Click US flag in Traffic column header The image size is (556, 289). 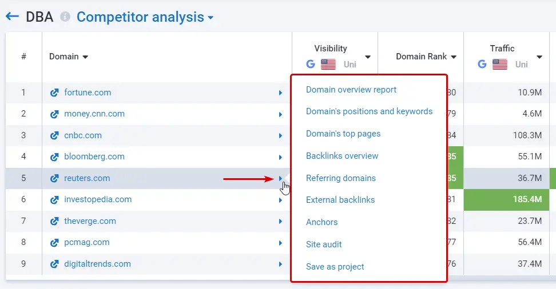(500, 64)
